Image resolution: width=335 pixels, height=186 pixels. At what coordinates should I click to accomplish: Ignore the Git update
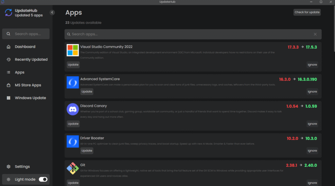[312, 183]
